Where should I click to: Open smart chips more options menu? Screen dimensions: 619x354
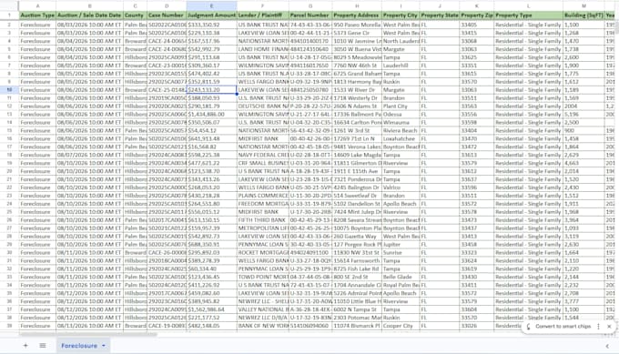click(598, 327)
